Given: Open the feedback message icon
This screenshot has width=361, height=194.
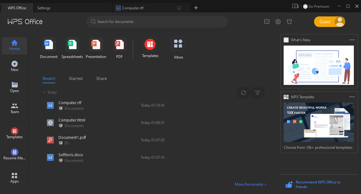Looking at the screenshot, I should [267, 22].
